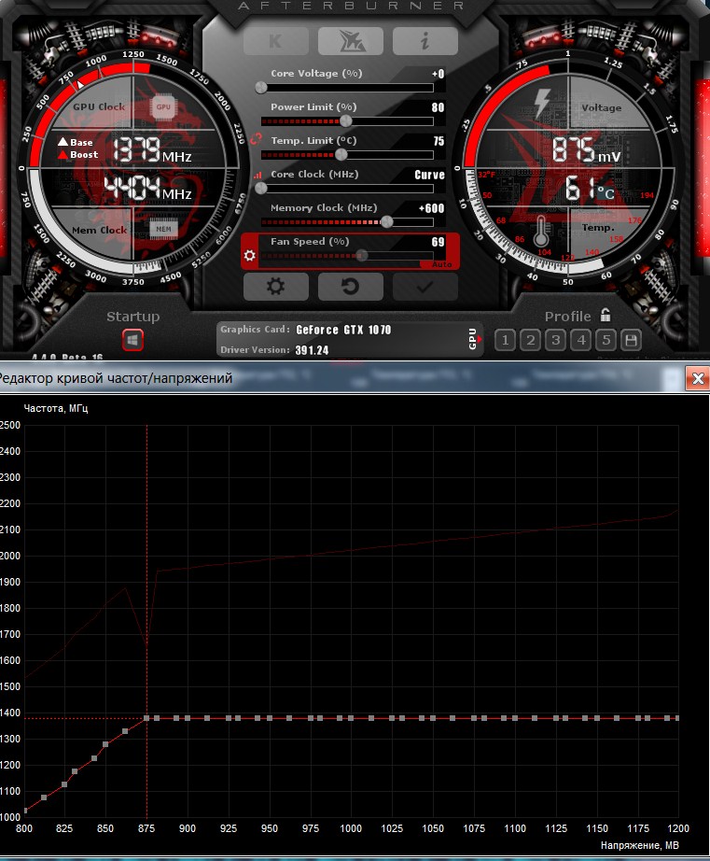
Task: Toggle the power and temp limit link icon
Action: click(257, 138)
